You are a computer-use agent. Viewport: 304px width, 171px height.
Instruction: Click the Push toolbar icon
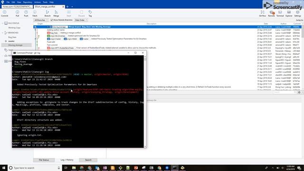pyautogui.click(x=26, y=14)
